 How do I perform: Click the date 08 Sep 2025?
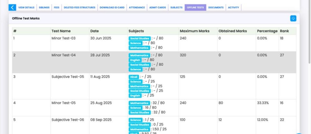coord(101,120)
